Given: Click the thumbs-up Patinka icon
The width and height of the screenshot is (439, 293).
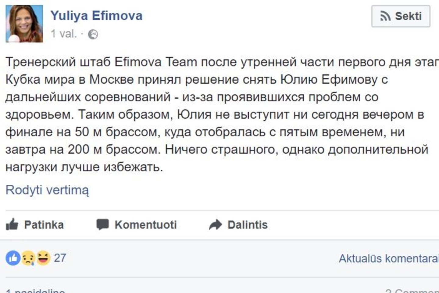Looking at the screenshot, I should (12, 225).
